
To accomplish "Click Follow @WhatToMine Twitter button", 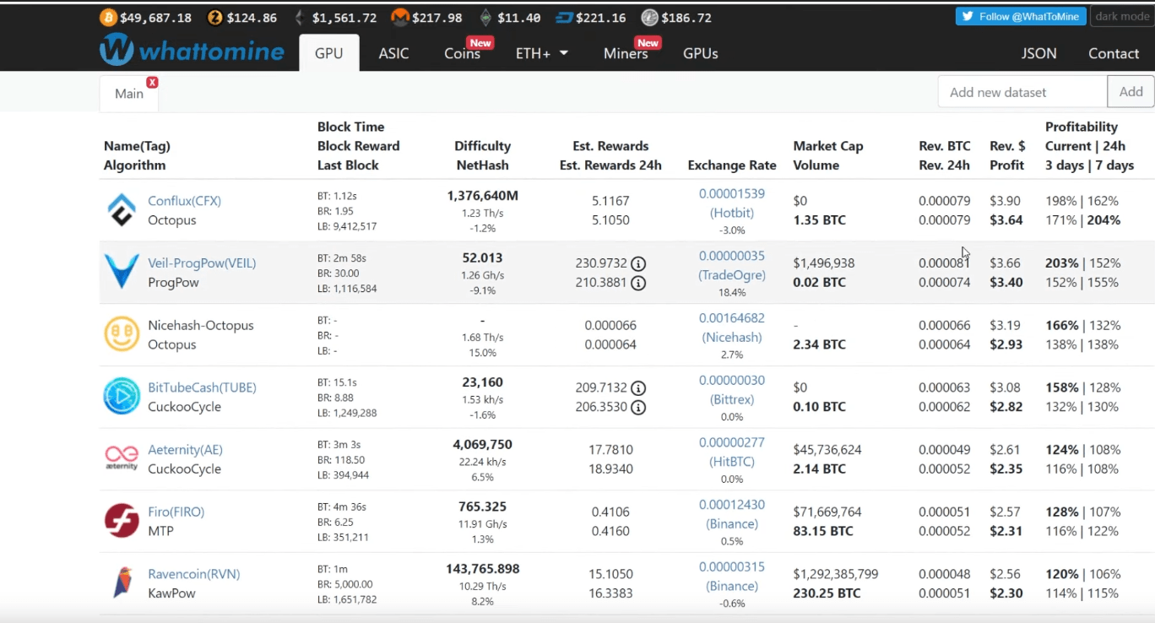I will tap(1021, 16).
